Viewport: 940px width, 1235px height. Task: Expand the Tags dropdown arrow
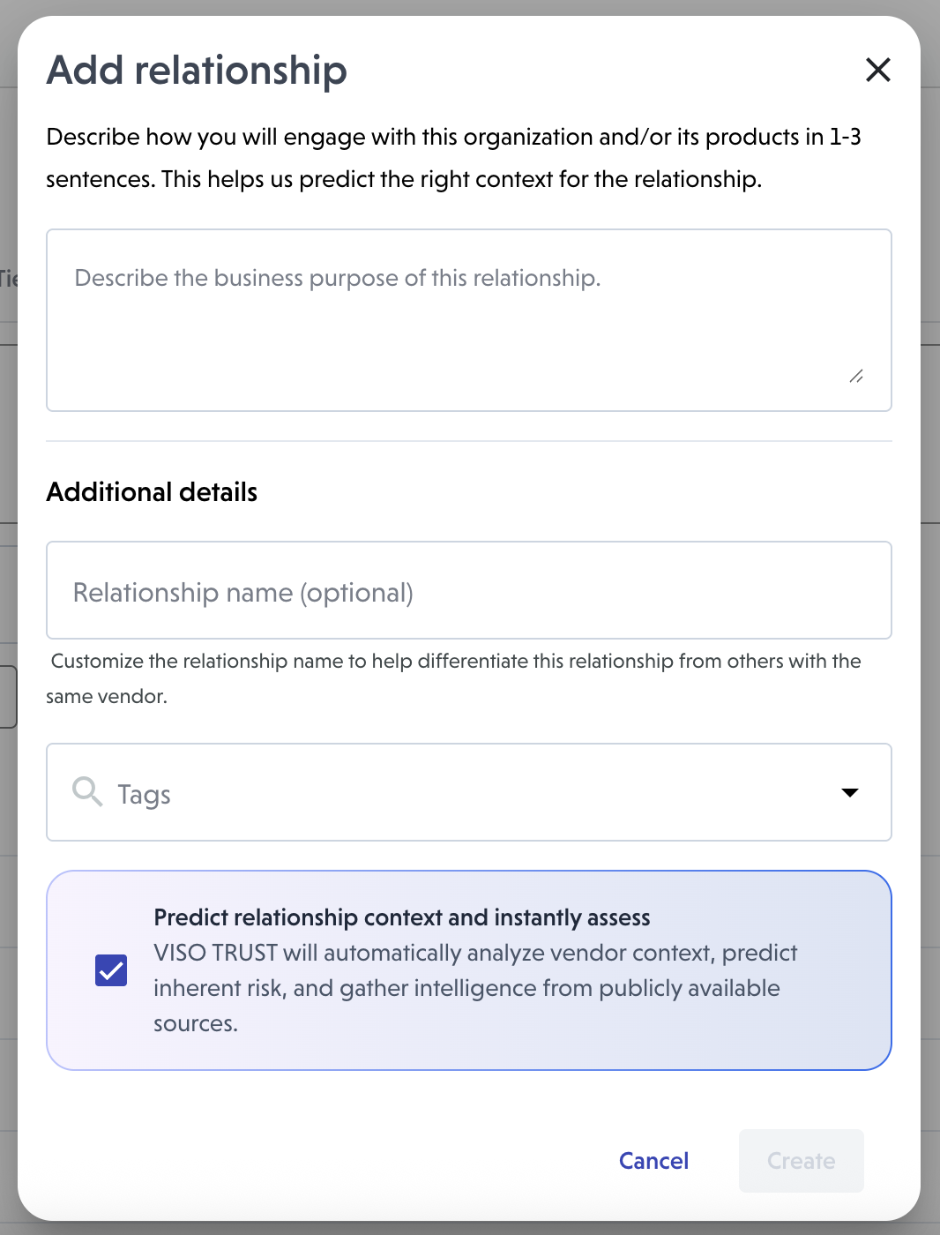point(849,792)
